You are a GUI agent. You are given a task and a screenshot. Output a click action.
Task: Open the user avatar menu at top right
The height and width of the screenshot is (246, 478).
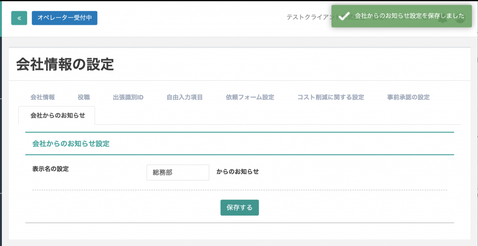[460, 19]
